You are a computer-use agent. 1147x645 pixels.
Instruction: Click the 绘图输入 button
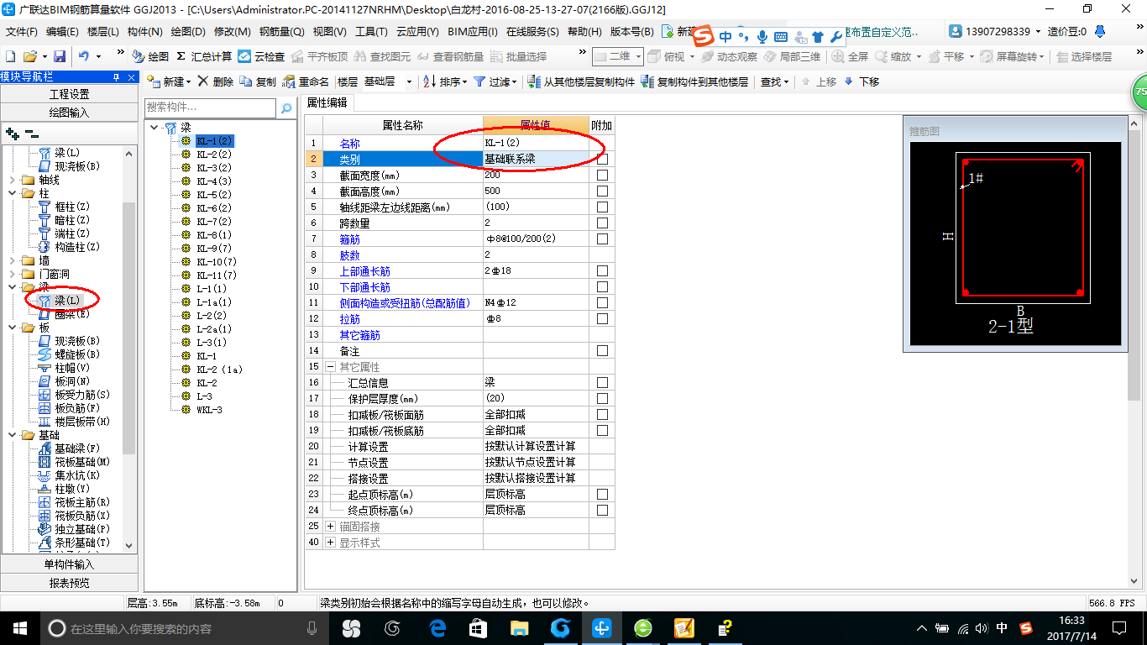click(x=69, y=112)
